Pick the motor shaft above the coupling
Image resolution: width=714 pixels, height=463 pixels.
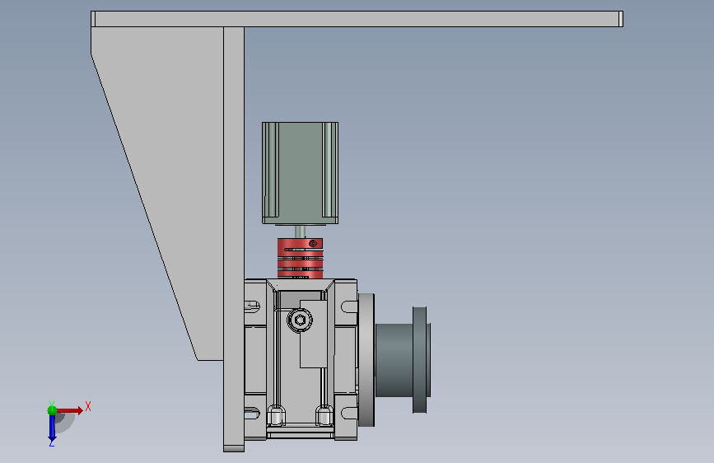[300, 231]
